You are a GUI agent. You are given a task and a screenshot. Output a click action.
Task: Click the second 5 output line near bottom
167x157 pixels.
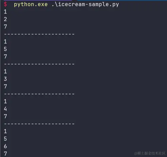pyautogui.click(x=5, y=139)
